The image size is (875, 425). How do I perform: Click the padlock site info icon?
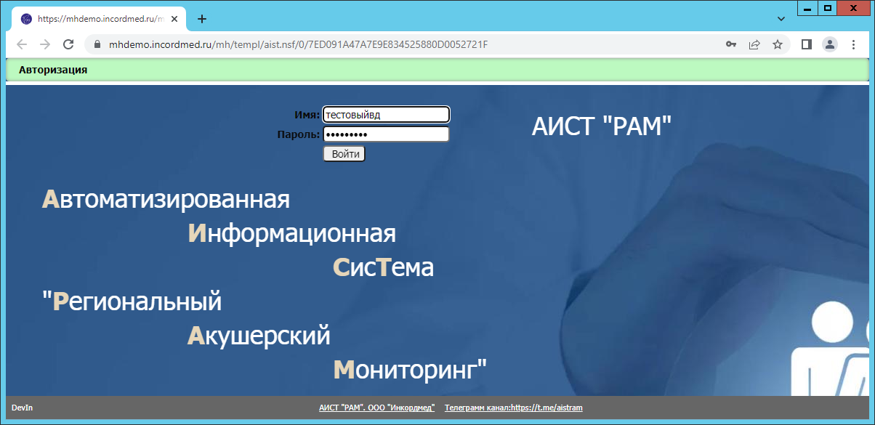(97, 44)
